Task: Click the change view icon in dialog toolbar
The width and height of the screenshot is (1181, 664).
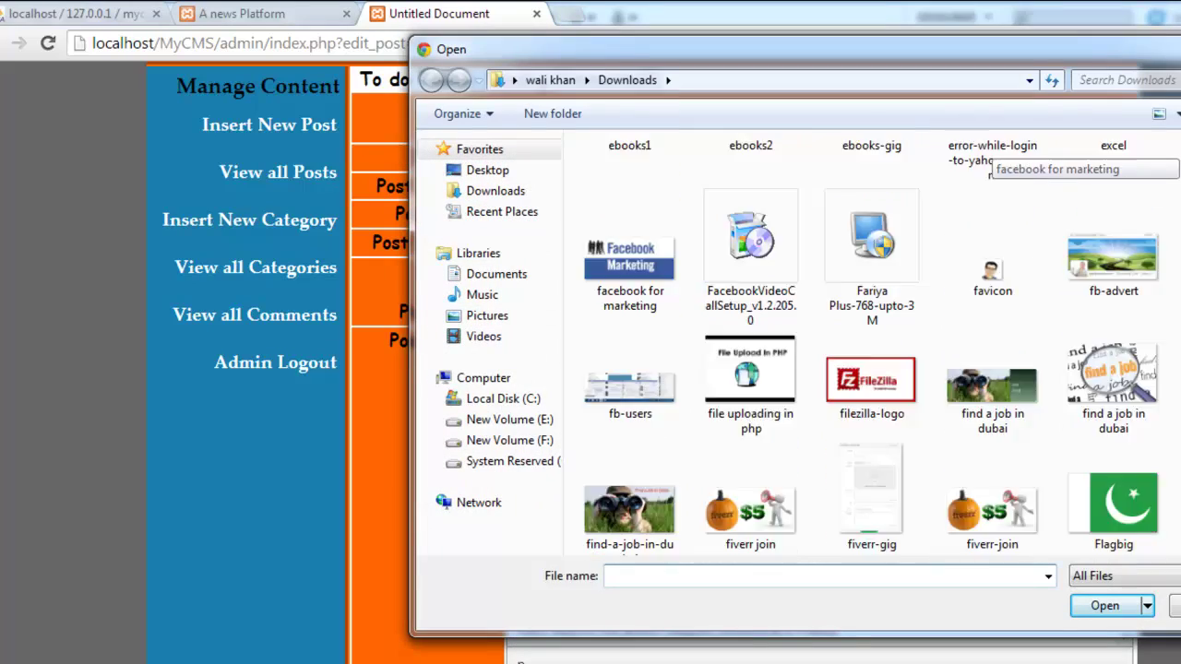Action: 1159,113
